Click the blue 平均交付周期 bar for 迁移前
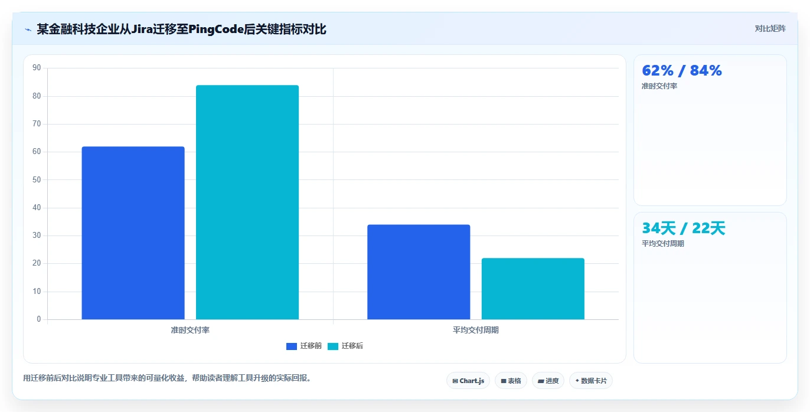 coord(419,272)
